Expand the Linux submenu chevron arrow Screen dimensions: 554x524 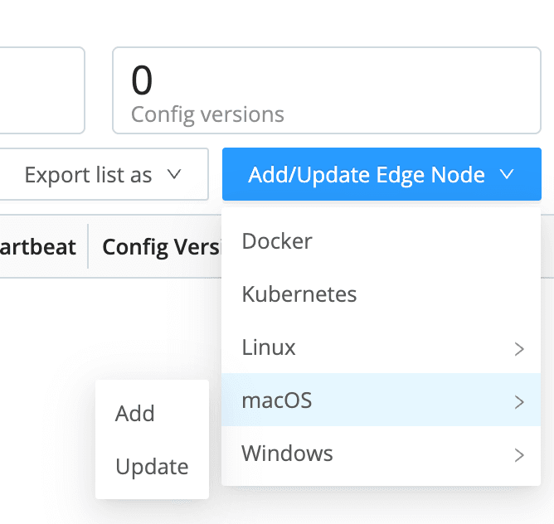tap(519, 349)
